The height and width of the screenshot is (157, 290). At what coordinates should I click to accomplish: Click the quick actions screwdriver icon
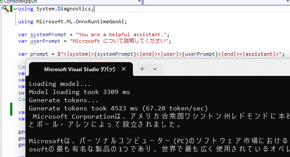pyautogui.click(x=5, y=9)
